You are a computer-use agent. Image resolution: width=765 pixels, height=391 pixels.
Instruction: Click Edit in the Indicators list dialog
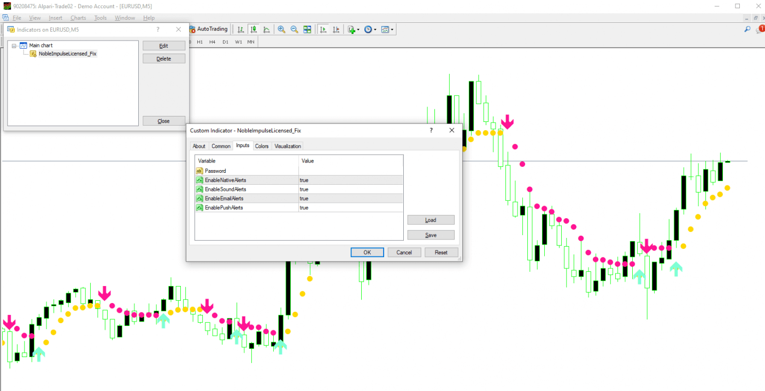164,45
